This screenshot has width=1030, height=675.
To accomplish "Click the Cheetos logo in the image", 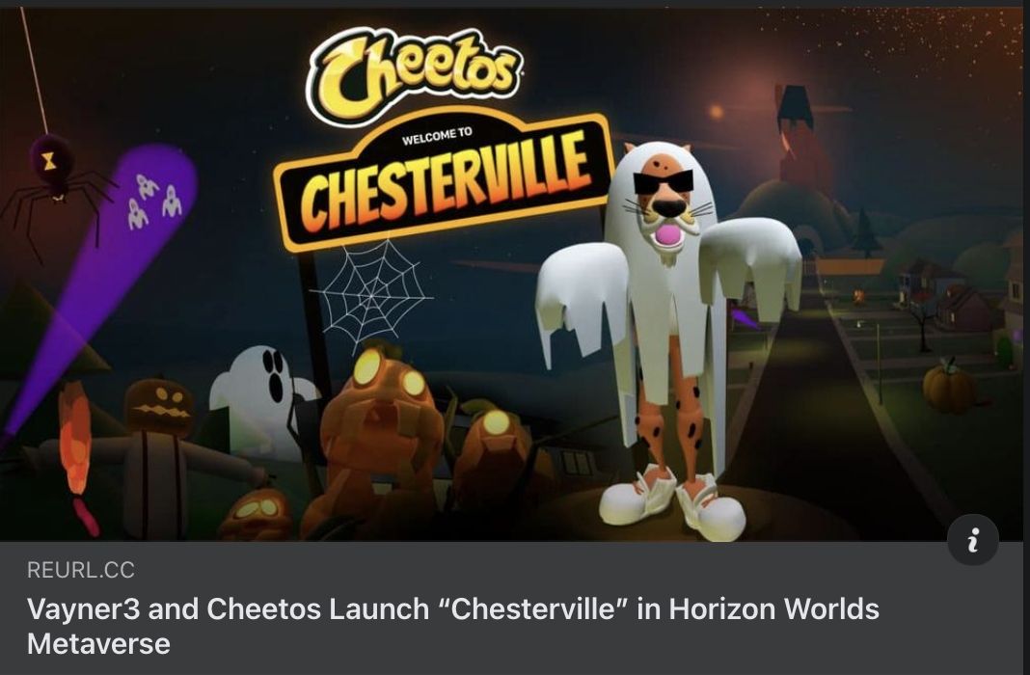I will (414, 74).
